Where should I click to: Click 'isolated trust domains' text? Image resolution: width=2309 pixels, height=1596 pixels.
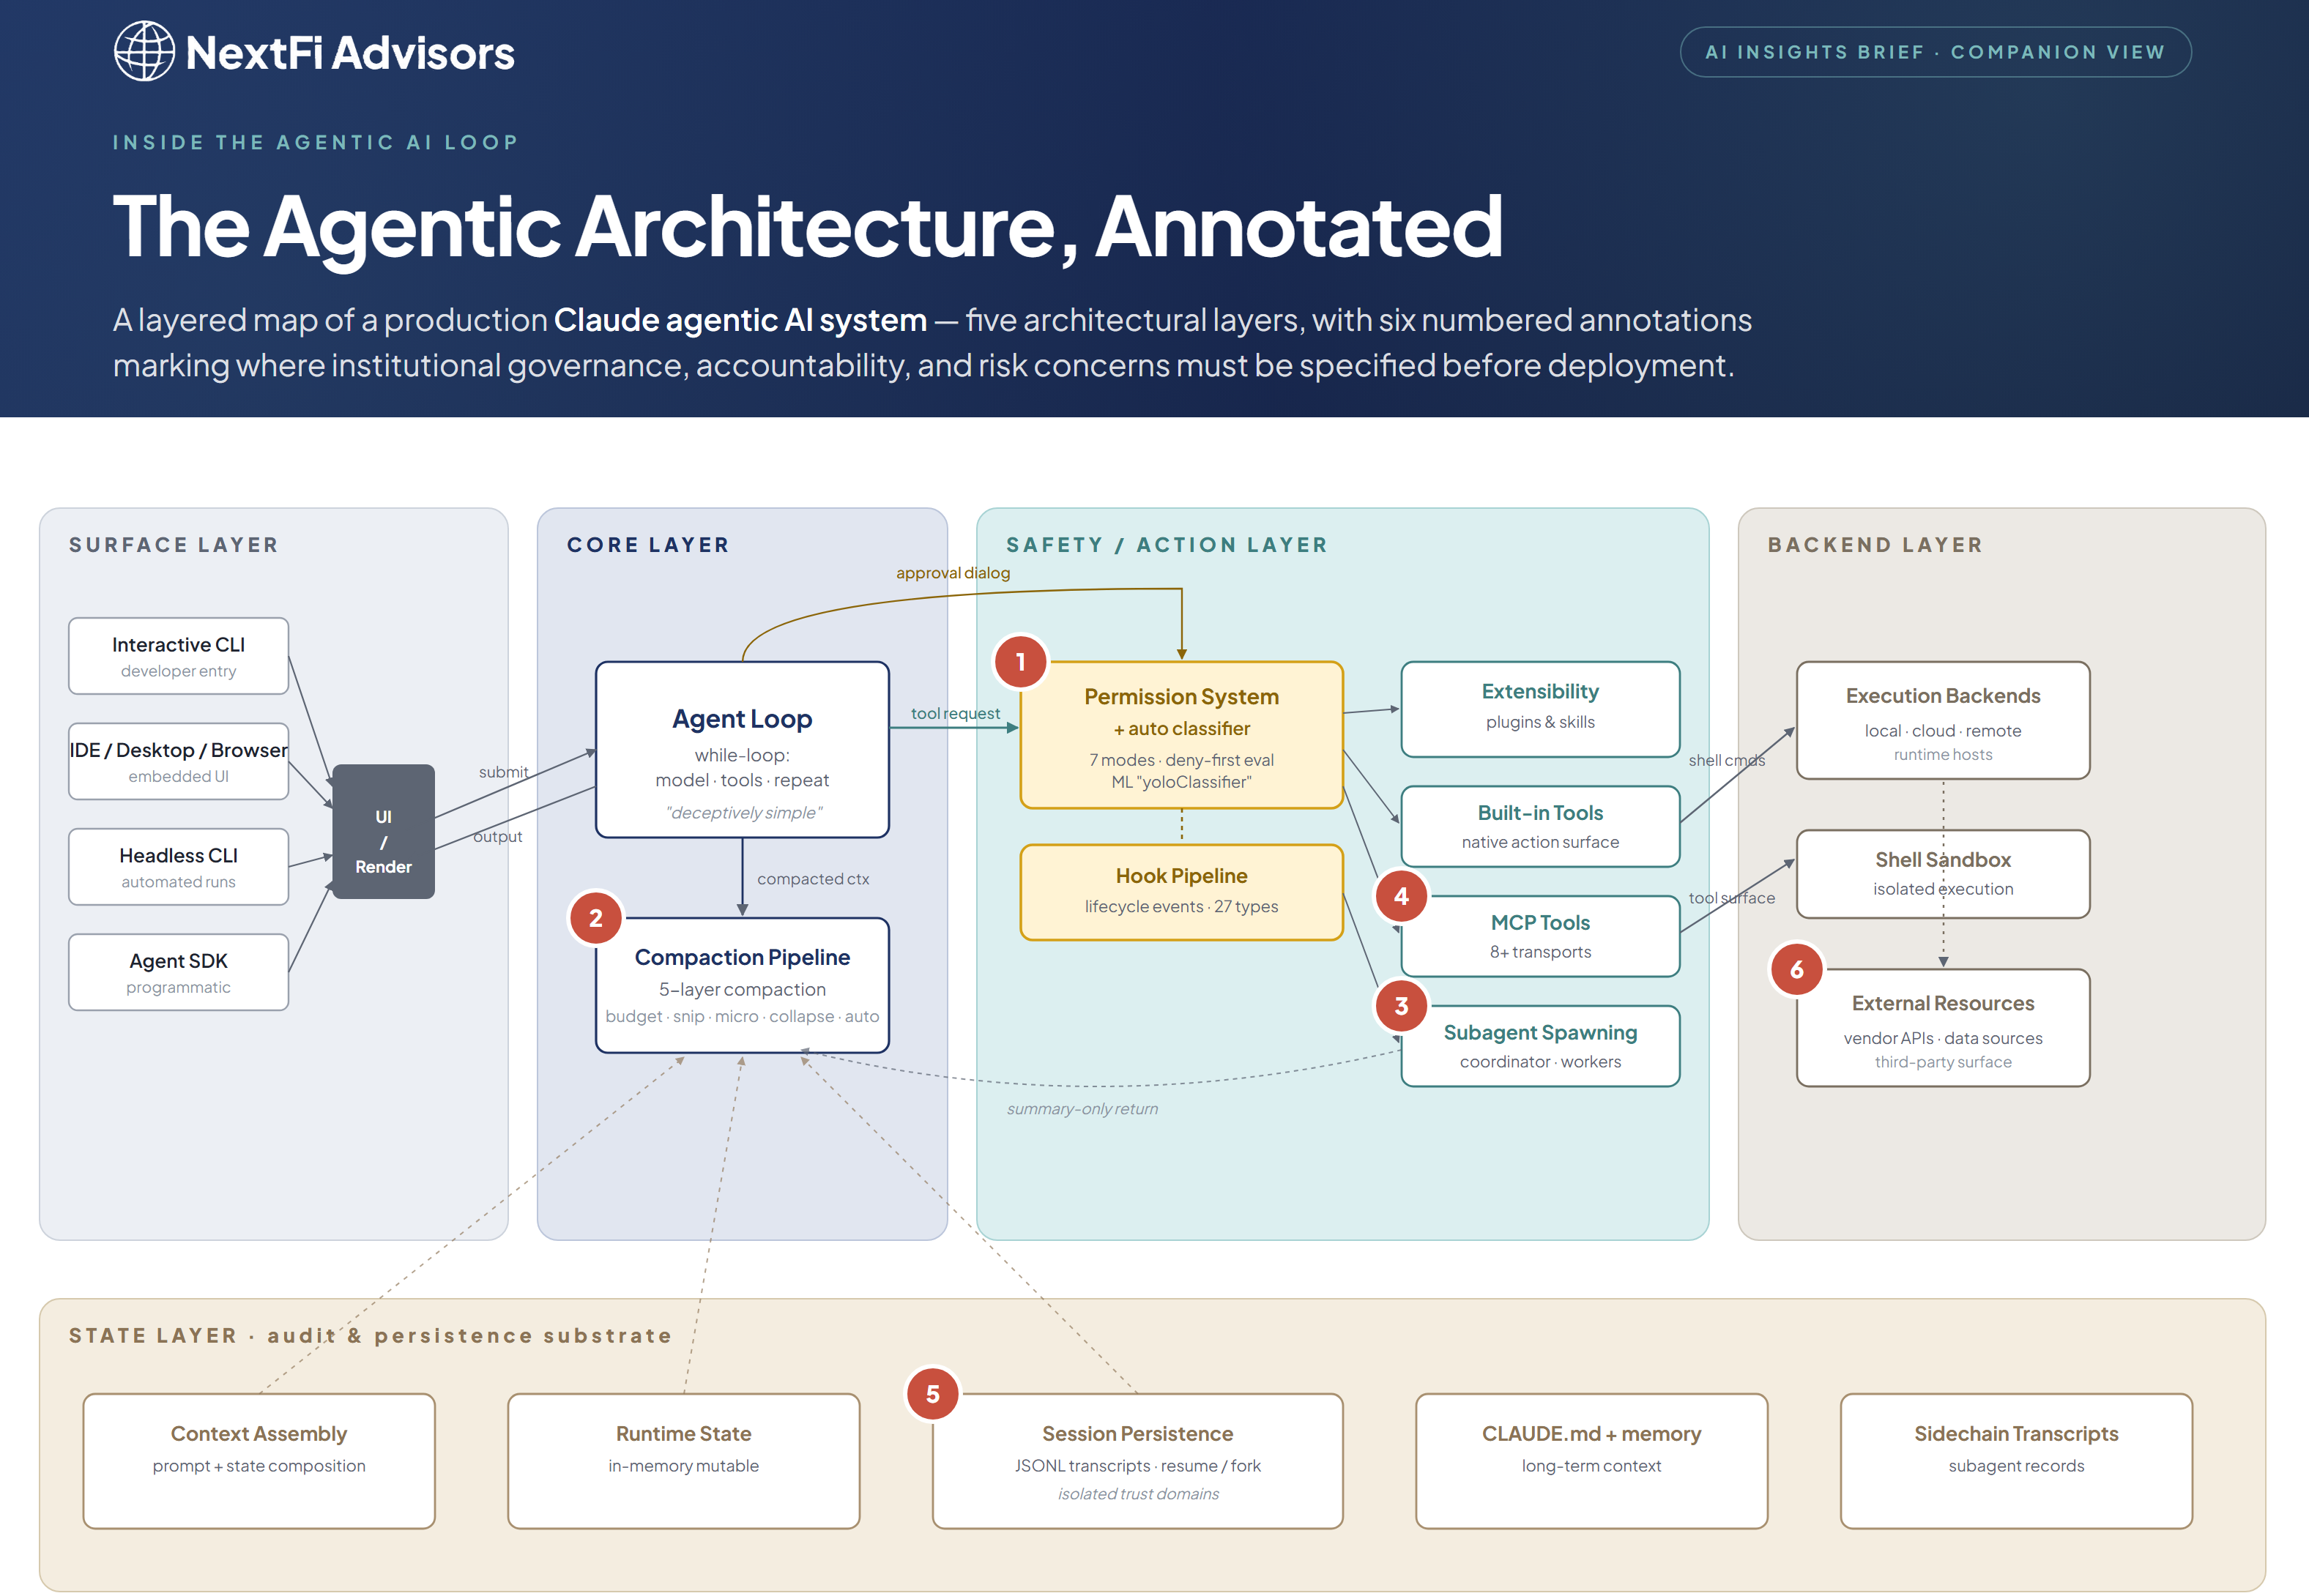[x=1138, y=1494]
